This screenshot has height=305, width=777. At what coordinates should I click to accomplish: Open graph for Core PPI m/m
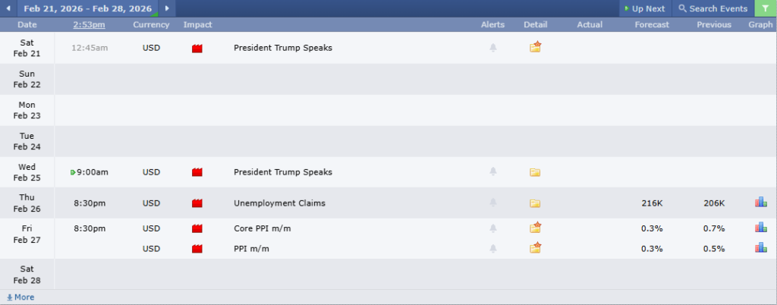(x=760, y=228)
